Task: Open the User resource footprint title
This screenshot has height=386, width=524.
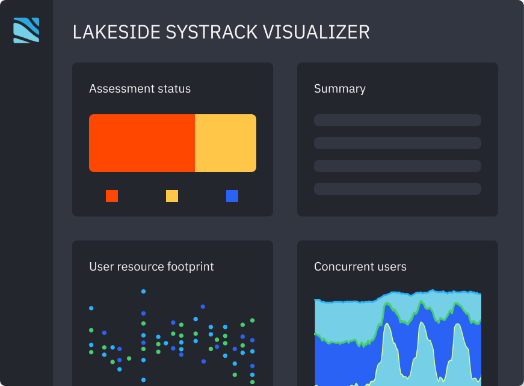Action: click(x=152, y=267)
